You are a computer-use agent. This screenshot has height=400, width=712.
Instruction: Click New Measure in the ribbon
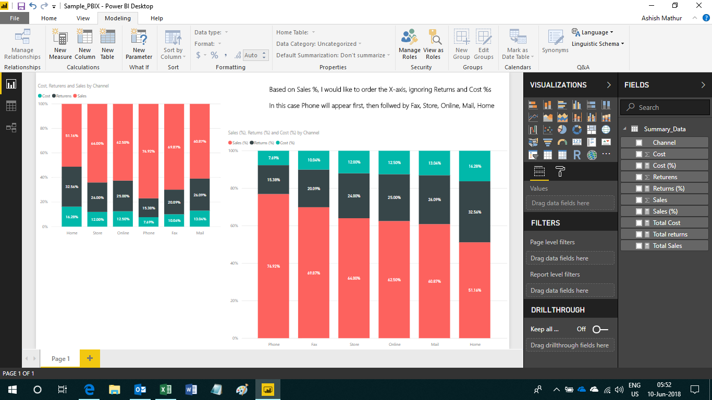(x=60, y=44)
